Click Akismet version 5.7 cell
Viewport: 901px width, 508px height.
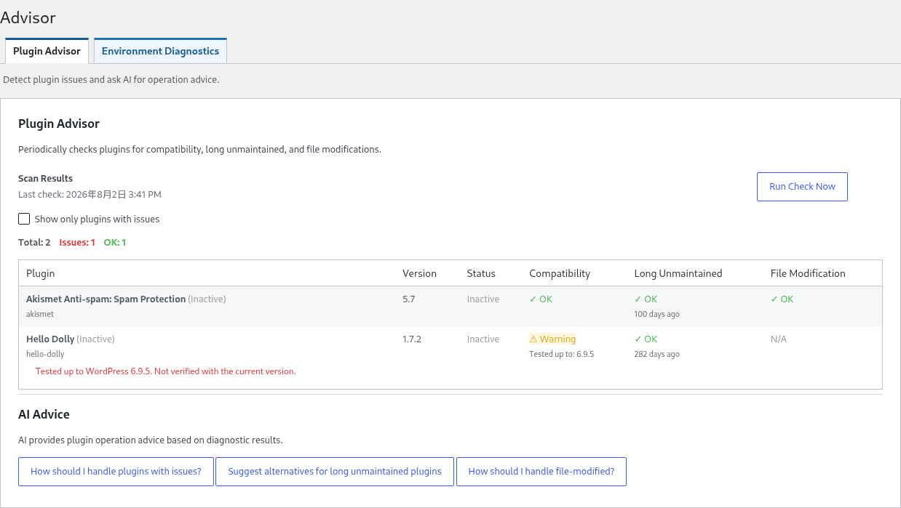[x=409, y=299]
